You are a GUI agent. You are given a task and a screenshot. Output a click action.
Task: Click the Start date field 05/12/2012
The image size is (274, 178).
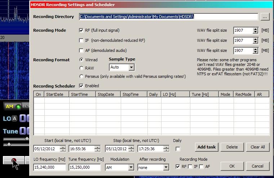point(47,149)
